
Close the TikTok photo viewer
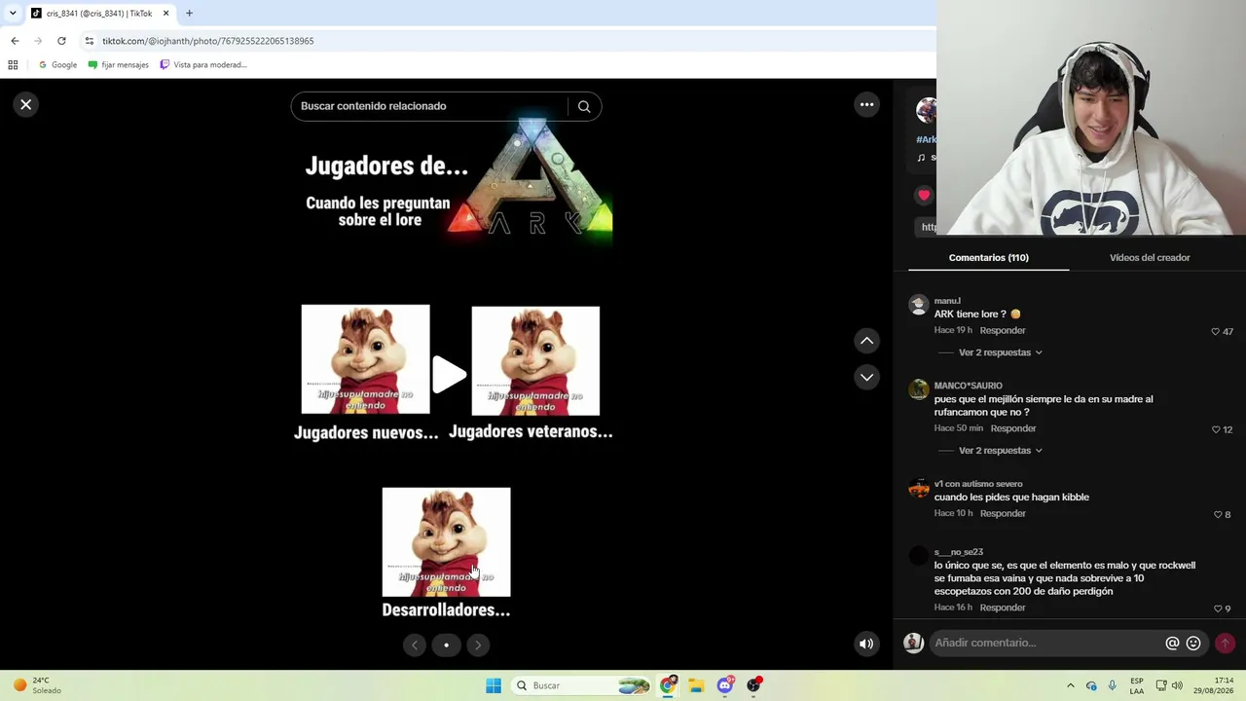(26, 104)
